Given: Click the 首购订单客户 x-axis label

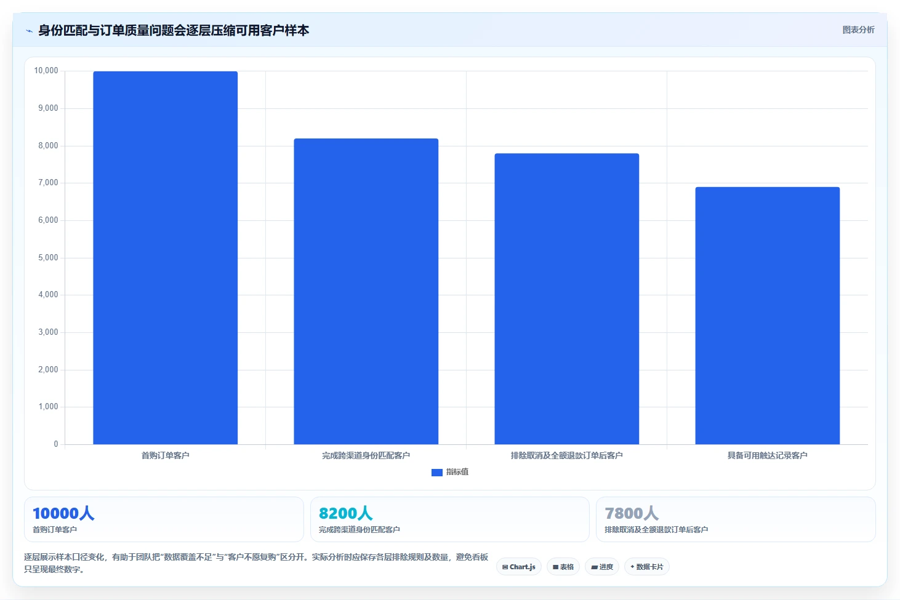Looking at the screenshot, I should click(x=165, y=455).
